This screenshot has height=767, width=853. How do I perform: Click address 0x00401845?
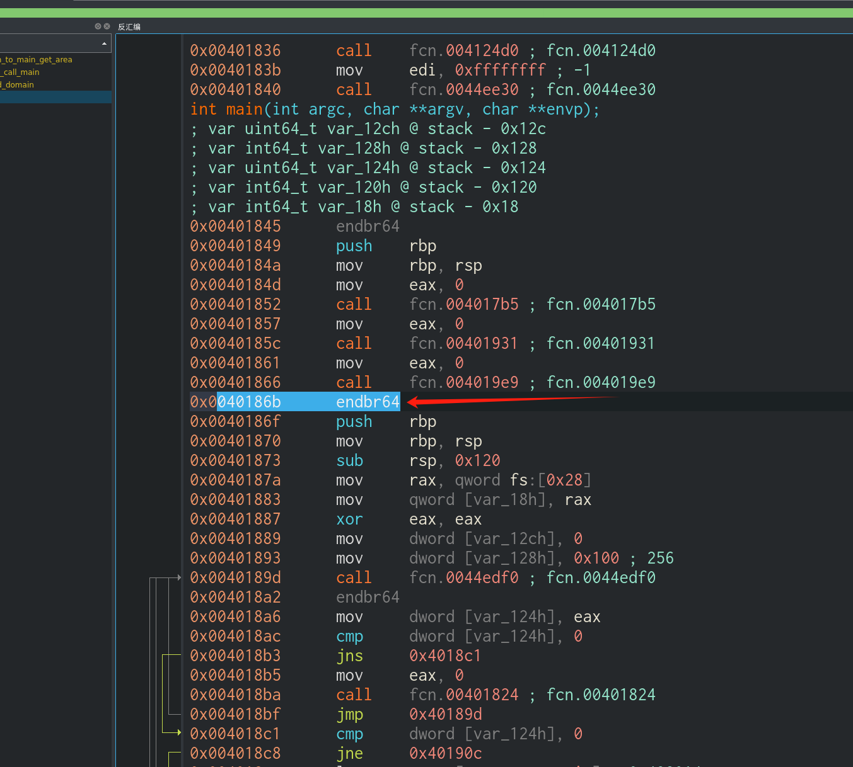[x=236, y=226]
